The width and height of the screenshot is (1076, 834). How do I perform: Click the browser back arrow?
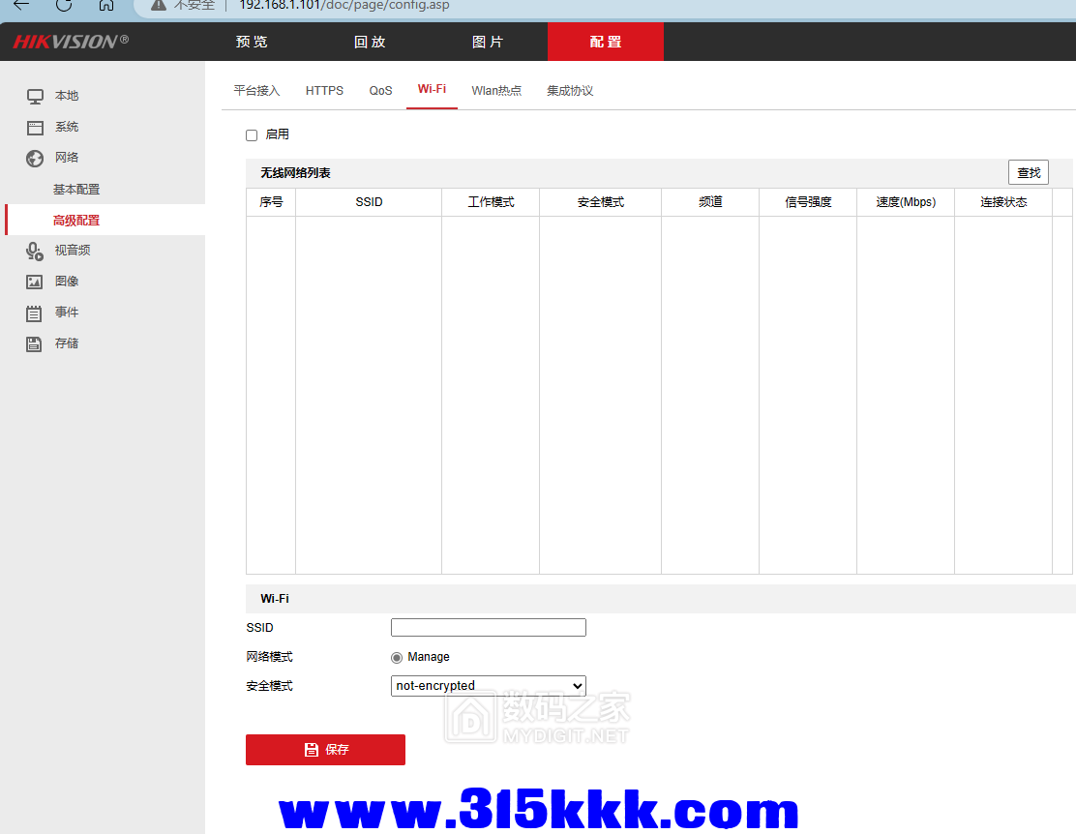click(x=21, y=5)
